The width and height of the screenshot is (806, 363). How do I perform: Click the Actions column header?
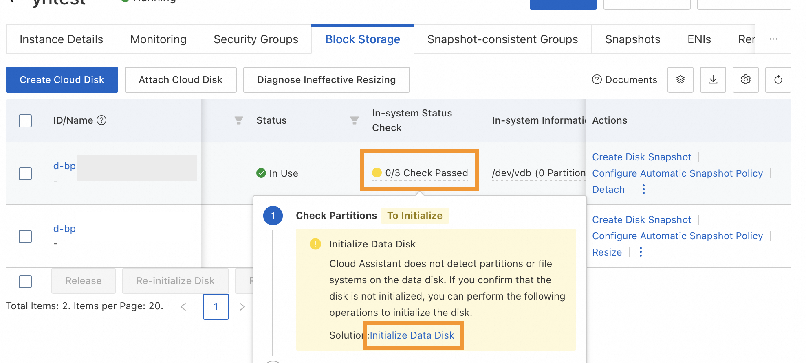pos(610,120)
